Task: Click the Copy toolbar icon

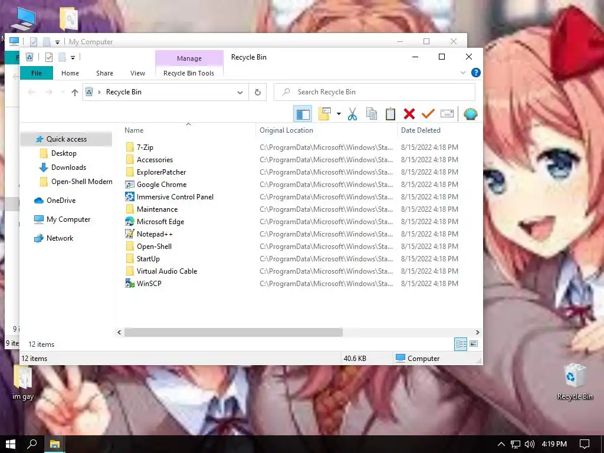Action: (372, 114)
